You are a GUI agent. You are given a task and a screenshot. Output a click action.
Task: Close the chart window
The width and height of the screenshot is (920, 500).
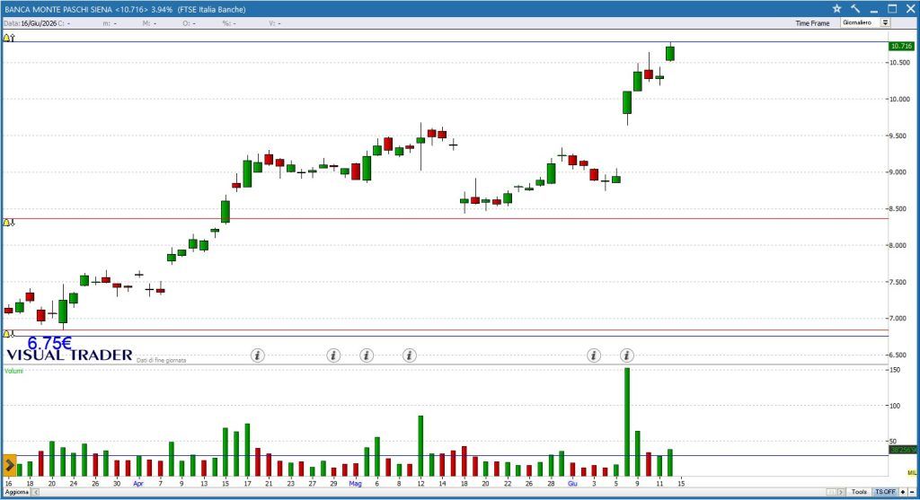tap(910, 9)
